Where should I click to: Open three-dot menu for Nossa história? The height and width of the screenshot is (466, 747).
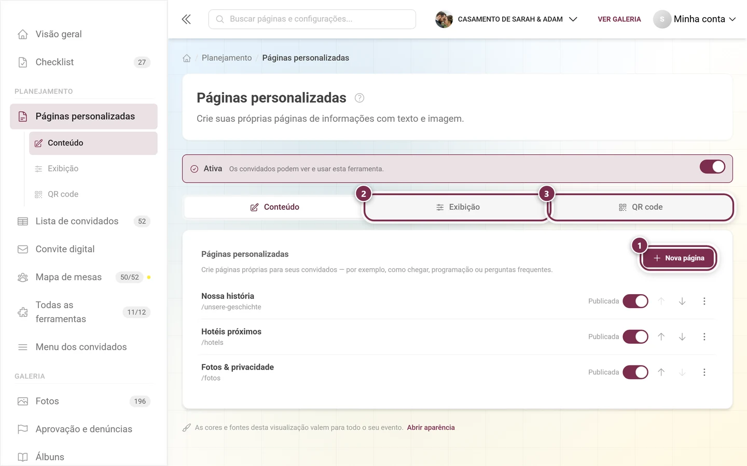(x=704, y=301)
